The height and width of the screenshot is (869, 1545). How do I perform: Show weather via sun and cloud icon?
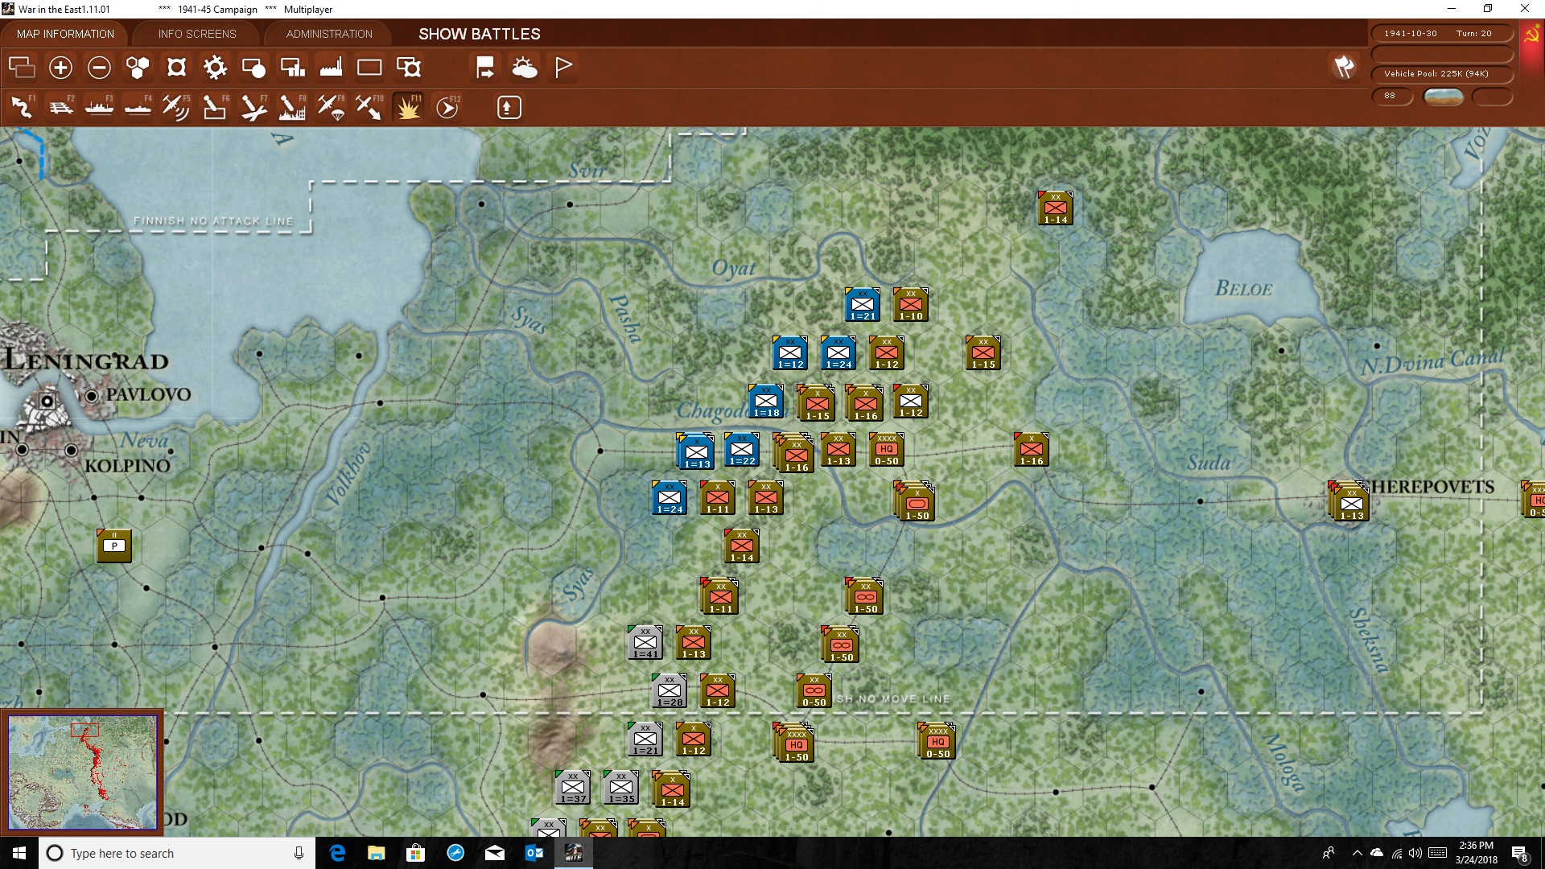(525, 68)
